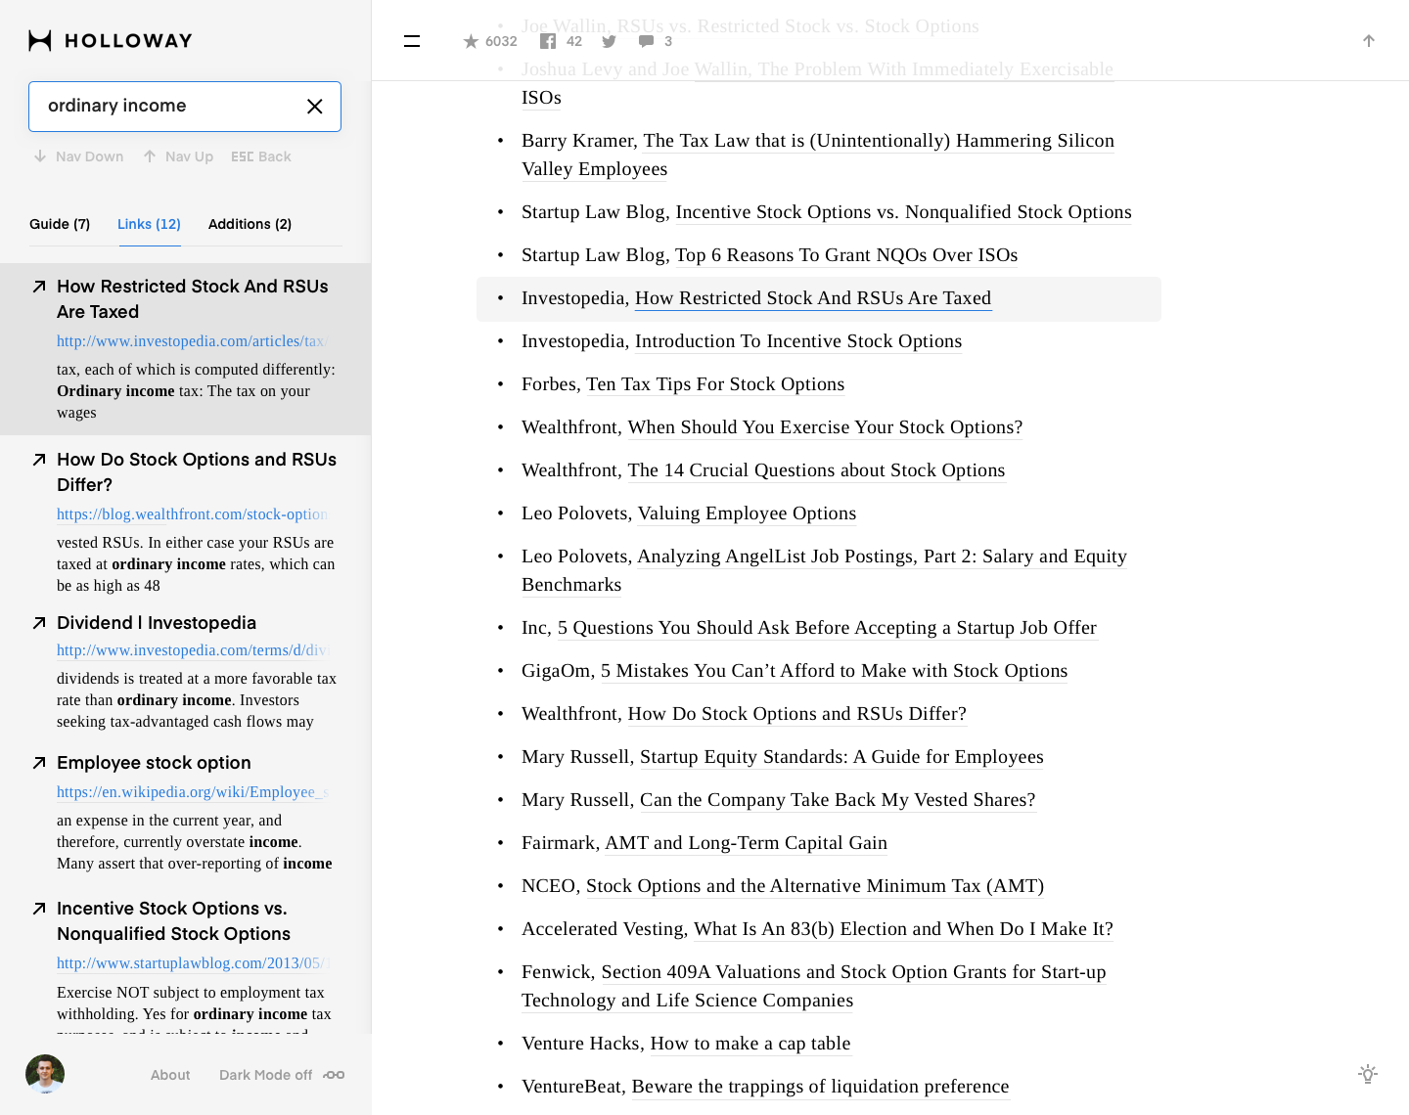Open AMT and Long-Term Capital Gain link
1409x1115 pixels.
click(x=746, y=843)
